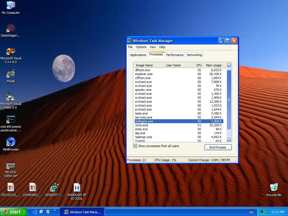Screen dimensions: 288x216
Task: Select the taskmgr.exe process row
Action: (179, 137)
